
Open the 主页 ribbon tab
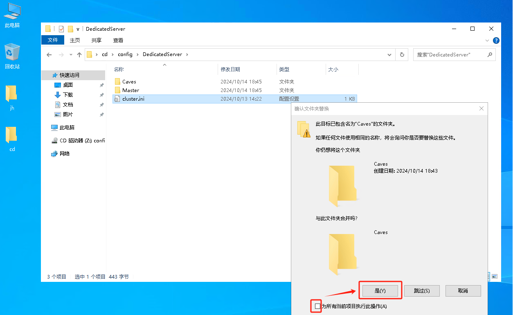pos(75,40)
